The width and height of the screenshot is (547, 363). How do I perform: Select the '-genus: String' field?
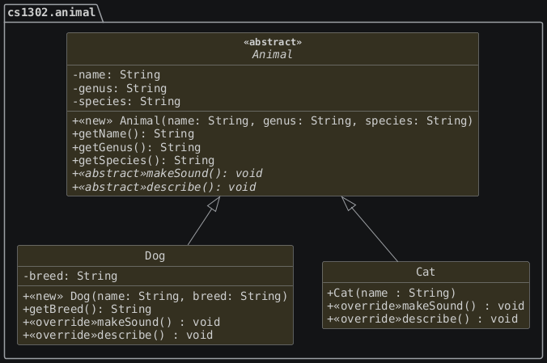point(119,89)
